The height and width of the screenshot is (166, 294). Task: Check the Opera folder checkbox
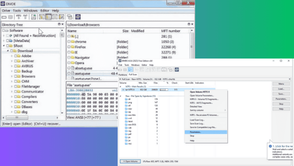69,63
